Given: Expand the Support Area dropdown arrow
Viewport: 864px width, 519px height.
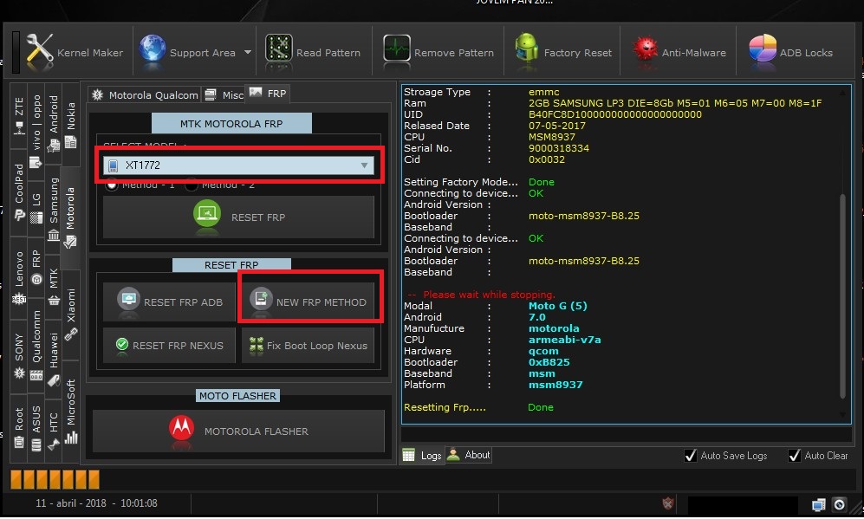Looking at the screenshot, I should coord(248,52).
